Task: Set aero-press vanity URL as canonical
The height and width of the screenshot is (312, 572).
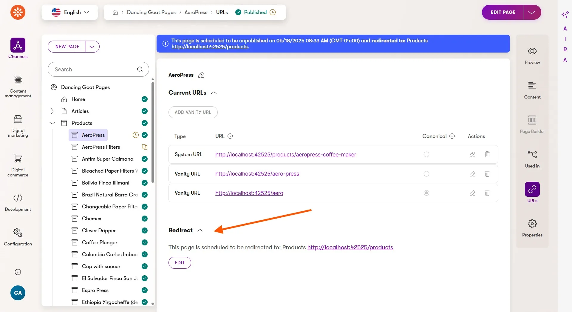Action: tap(426, 174)
